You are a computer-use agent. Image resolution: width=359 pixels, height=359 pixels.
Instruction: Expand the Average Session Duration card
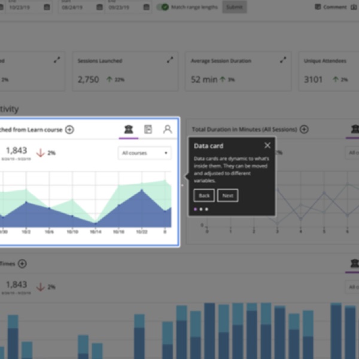click(283, 60)
